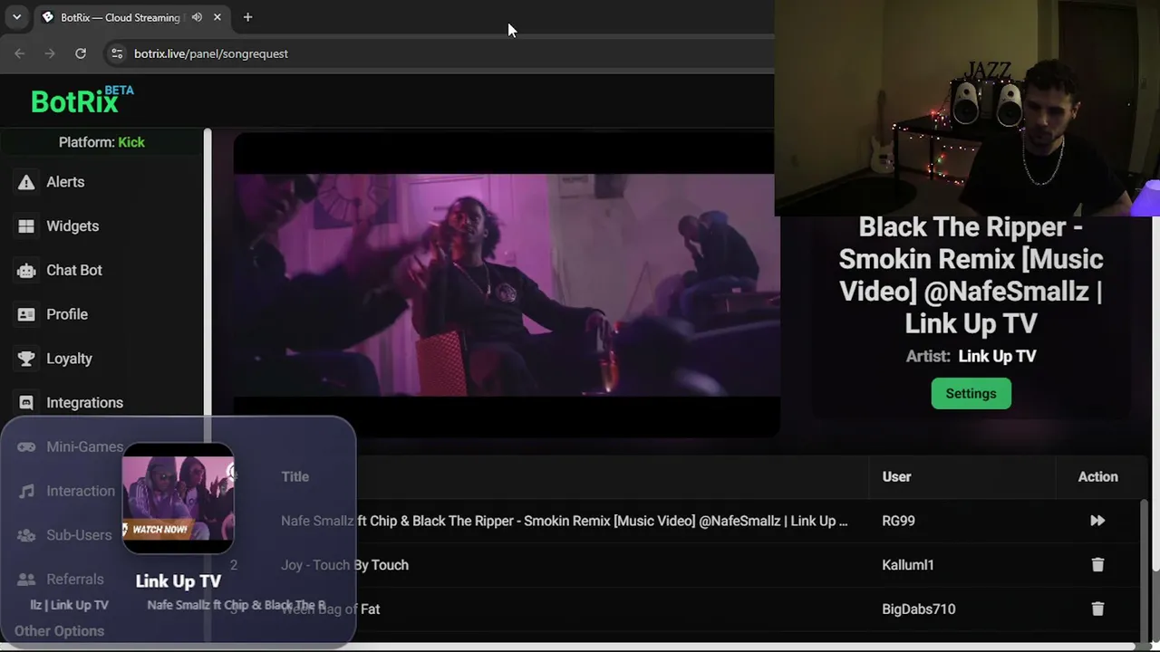Click the BotRix BETA logo
1160x652 pixels.
[x=82, y=100]
